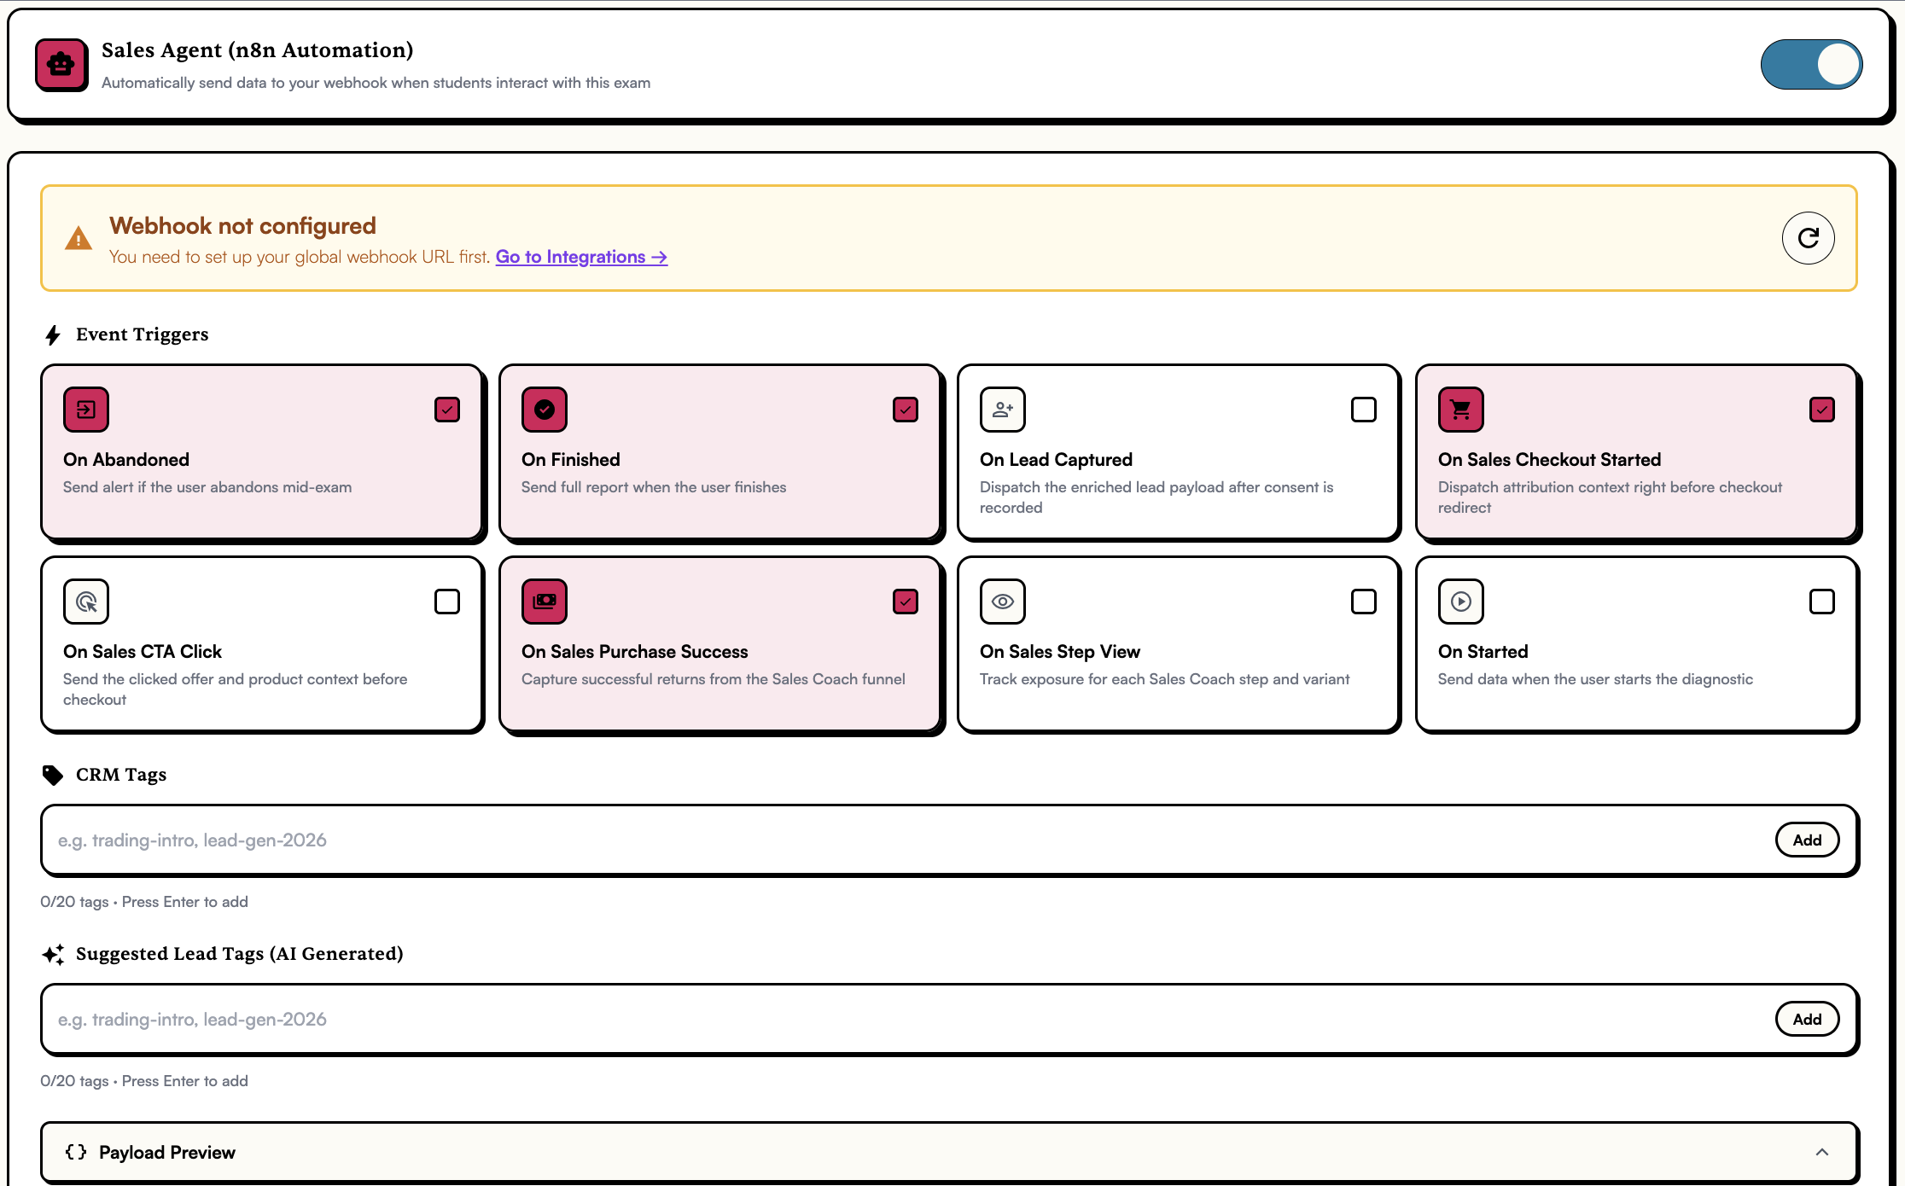Click the warning triangle icon in the banner
Viewport: 1905px width, 1186px height.
(x=78, y=239)
